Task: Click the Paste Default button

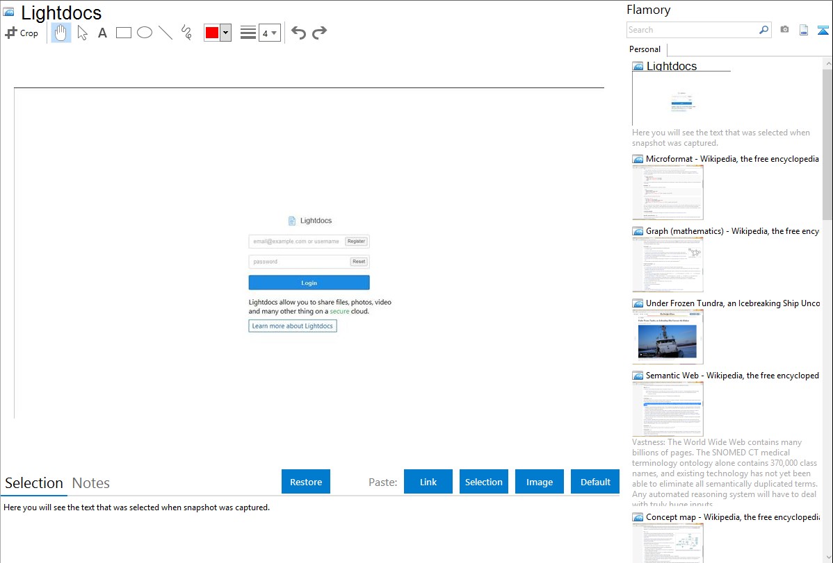Action: coord(595,482)
